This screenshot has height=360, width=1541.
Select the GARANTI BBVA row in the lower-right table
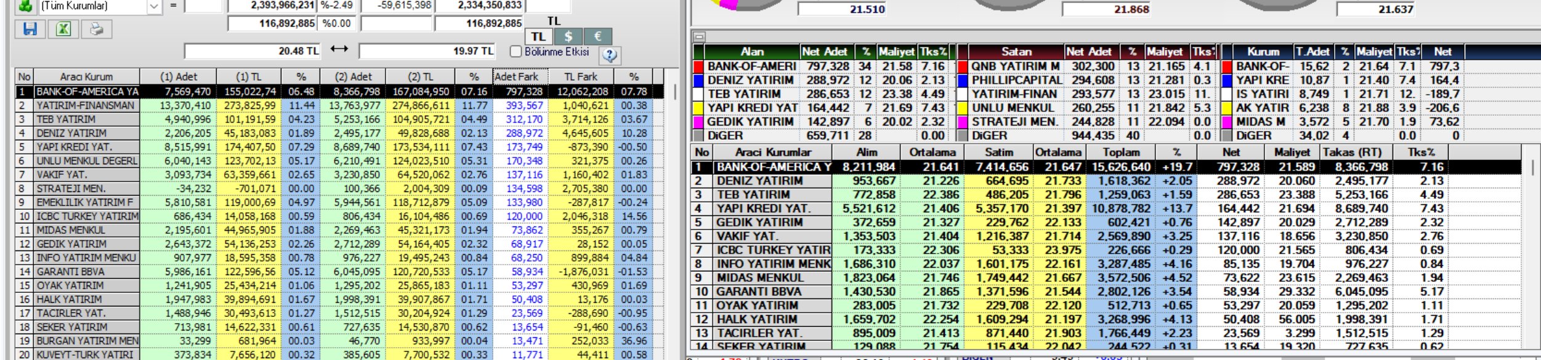tap(1109, 292)
